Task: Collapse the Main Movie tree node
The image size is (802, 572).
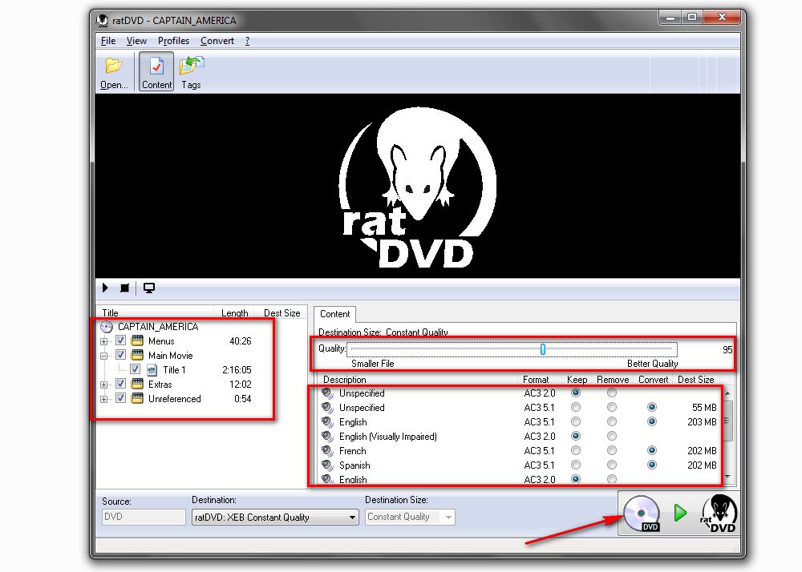Action: coord(103,356)
